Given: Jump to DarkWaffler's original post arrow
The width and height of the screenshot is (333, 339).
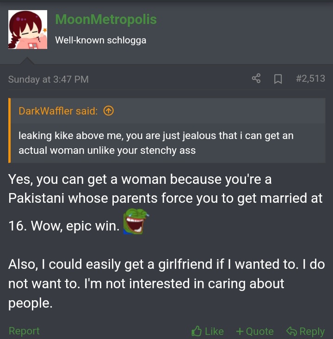Looking at the screenshot, I should (x=109, y=111).
